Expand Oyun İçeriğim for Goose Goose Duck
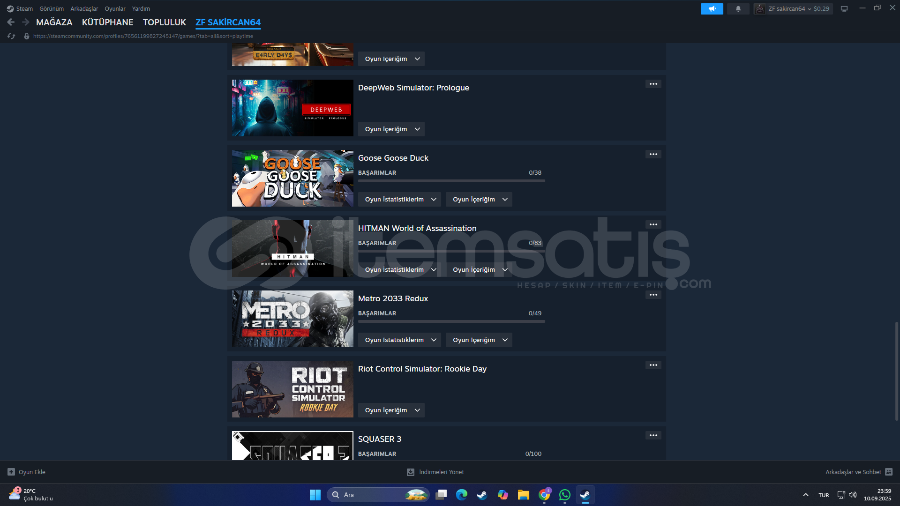Viewport: 900px width, 506px height. [479, 199]
